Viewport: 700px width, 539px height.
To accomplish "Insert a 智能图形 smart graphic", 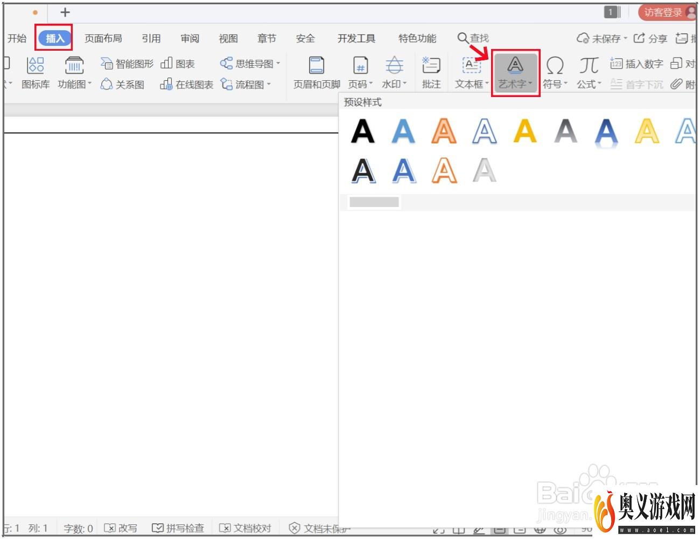I will tap(127, 64).
